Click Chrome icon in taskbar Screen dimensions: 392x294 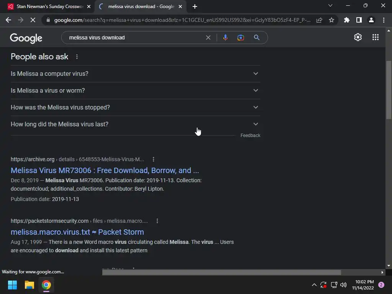tap(46, 285)
